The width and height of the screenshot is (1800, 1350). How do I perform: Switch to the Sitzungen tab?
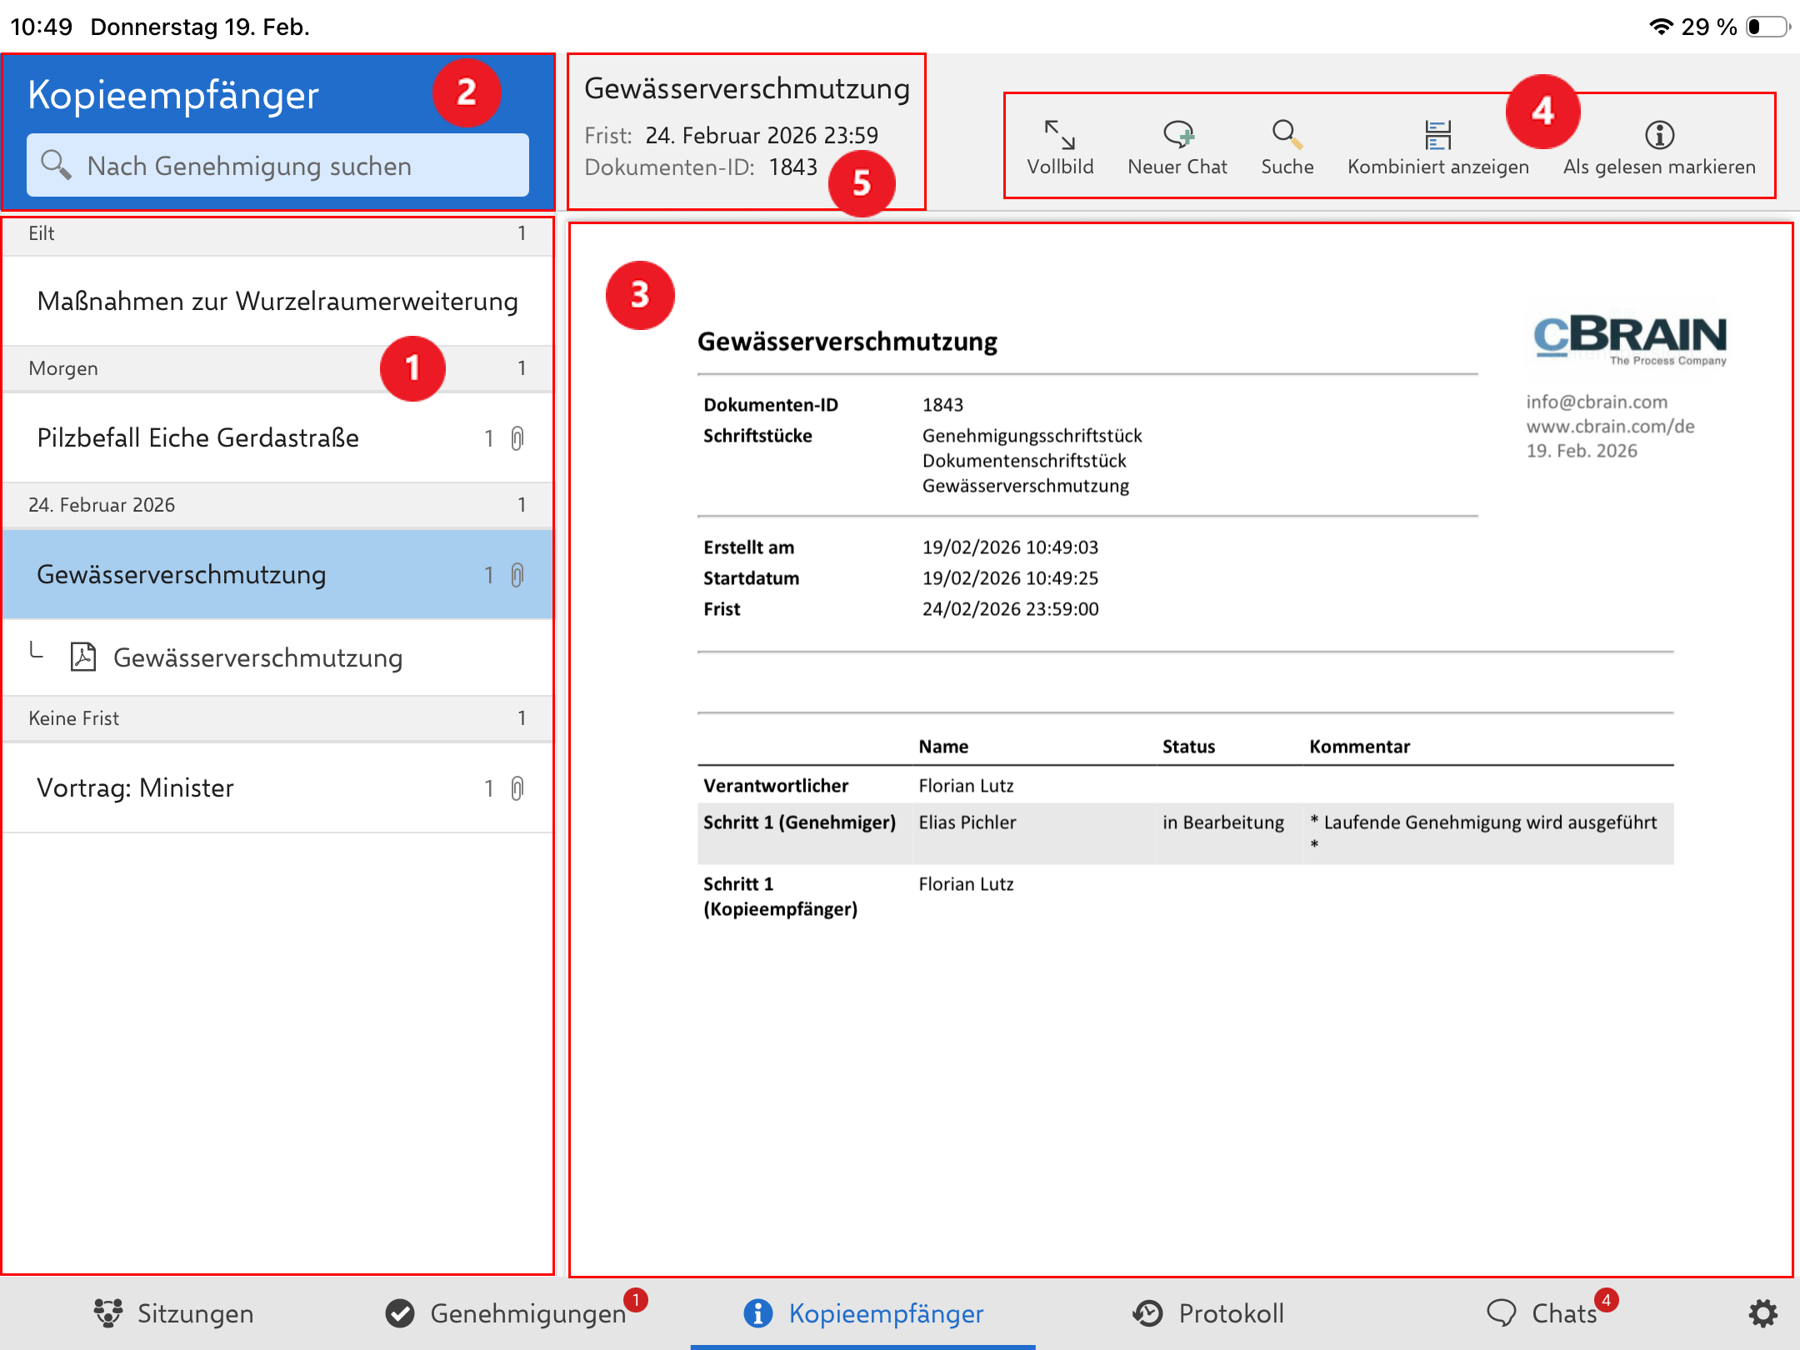click(173, 1313)
